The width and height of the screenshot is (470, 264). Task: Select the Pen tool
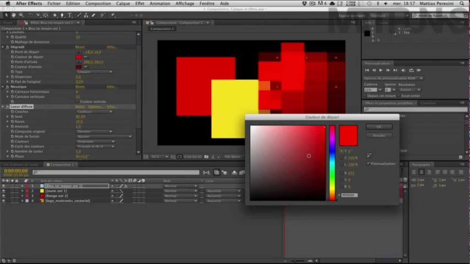click(x=62, y=15)
